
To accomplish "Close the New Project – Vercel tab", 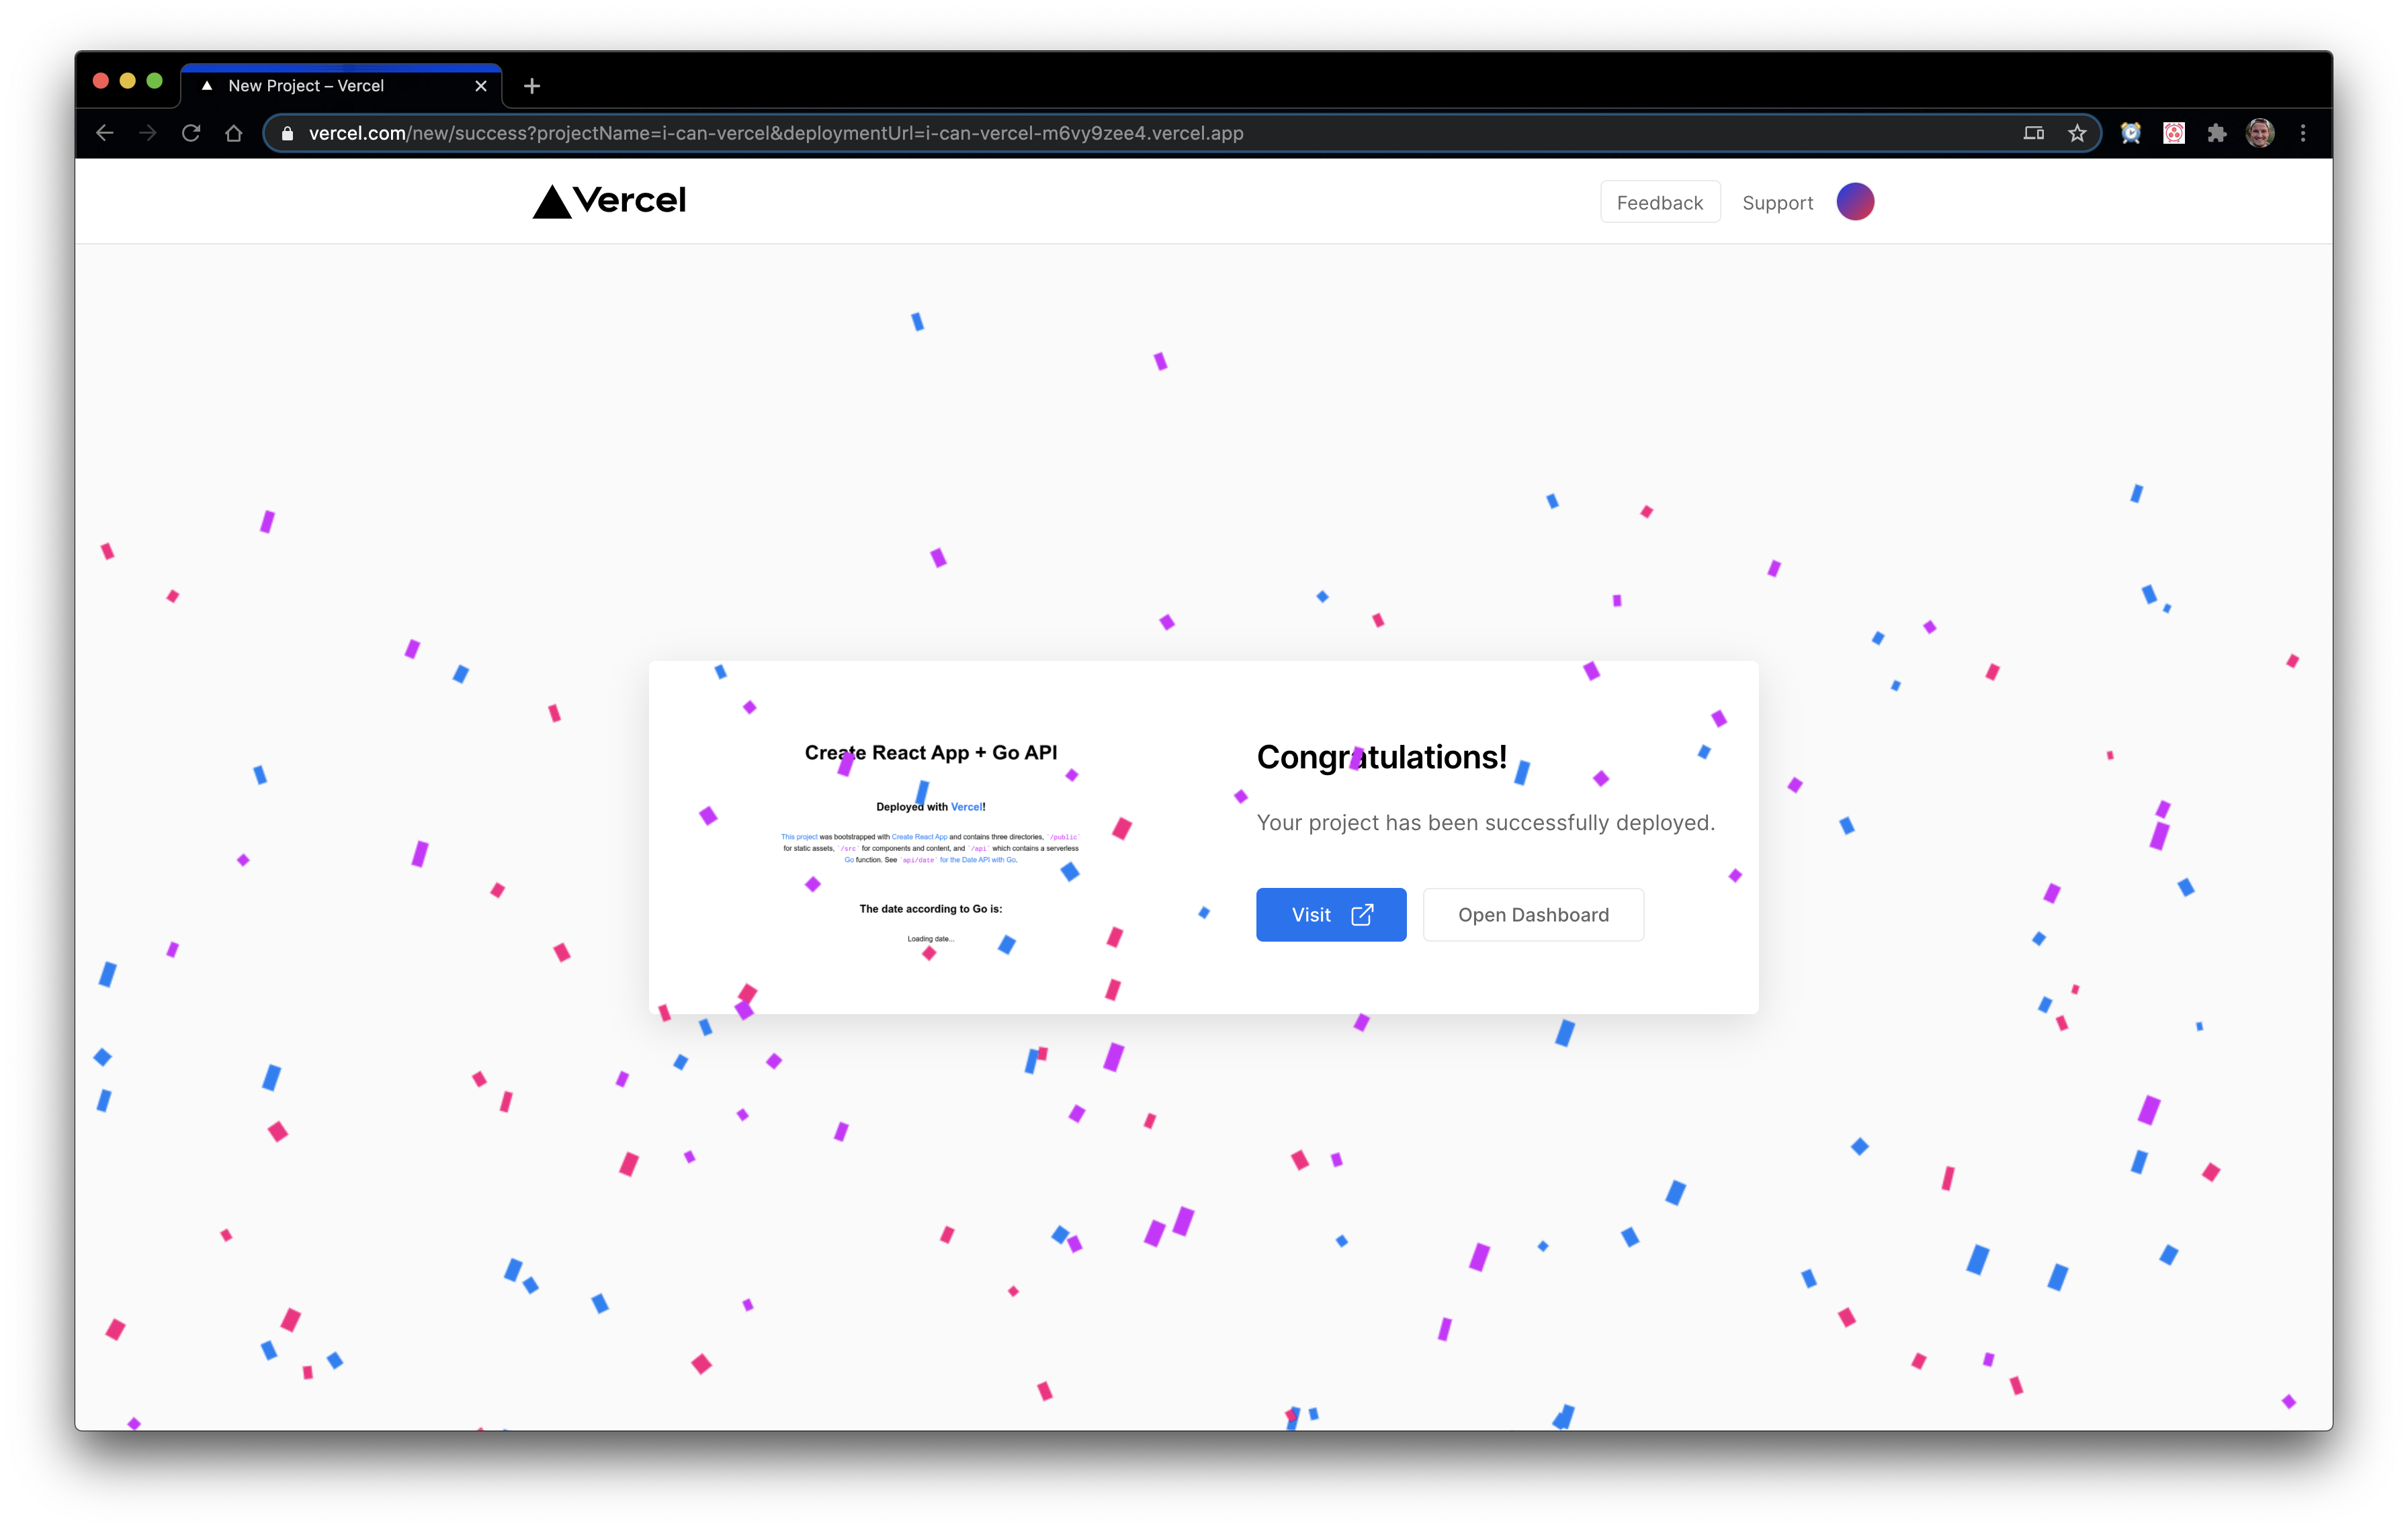I will (x=481, y=86).
